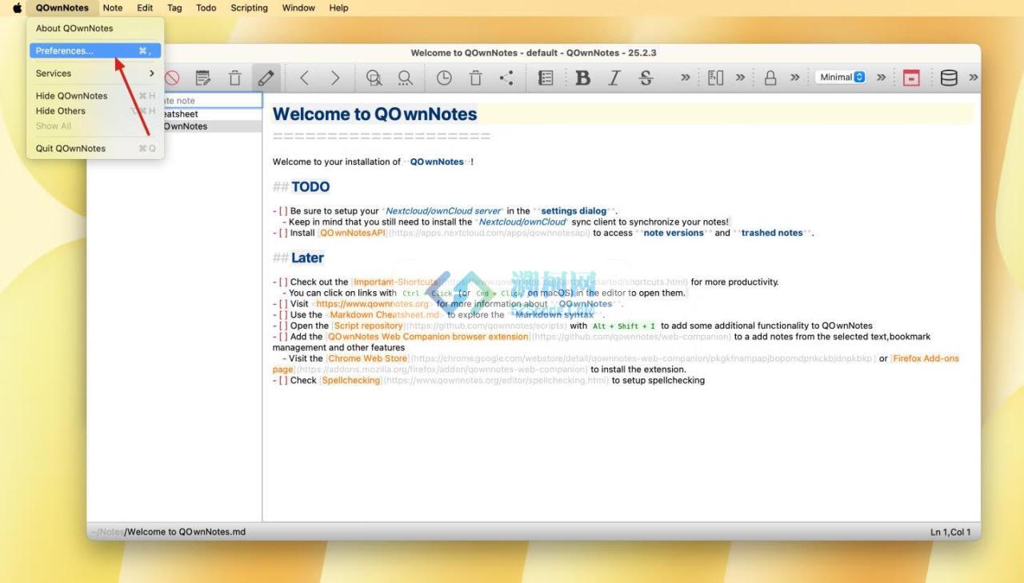The height and width of the screenshot is (583, 1024).
Task: Click the Chrome Web Store link
Action: (x=367, y=358)
